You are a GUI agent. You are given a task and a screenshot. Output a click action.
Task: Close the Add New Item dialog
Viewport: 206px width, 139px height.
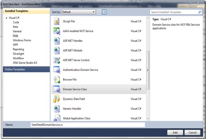pyautogui.click(x=198, y=3)
